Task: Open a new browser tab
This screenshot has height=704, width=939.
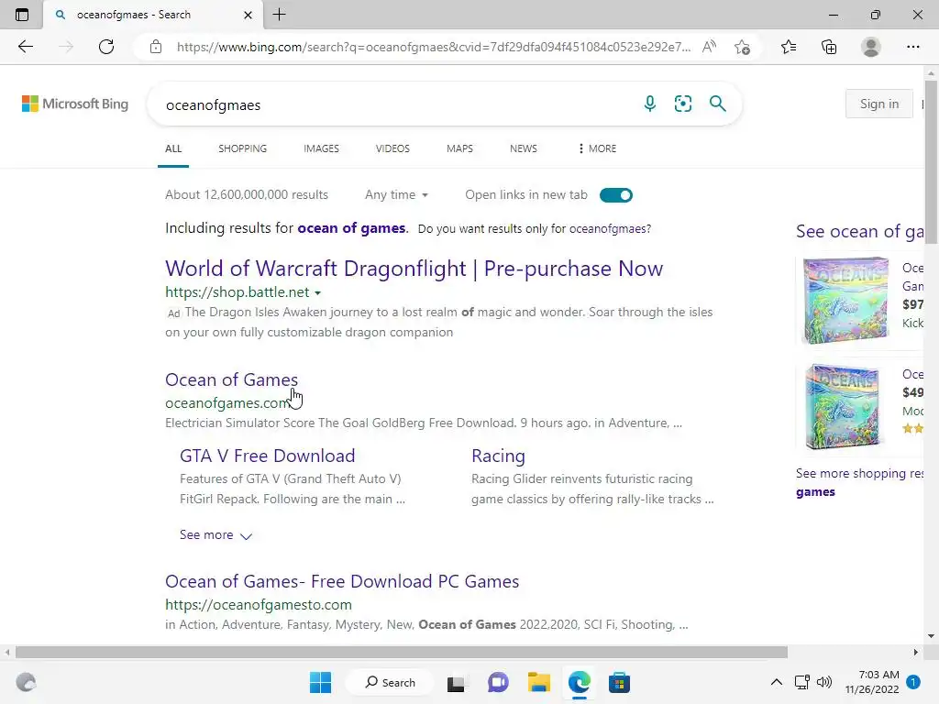Action: (279, 15)
